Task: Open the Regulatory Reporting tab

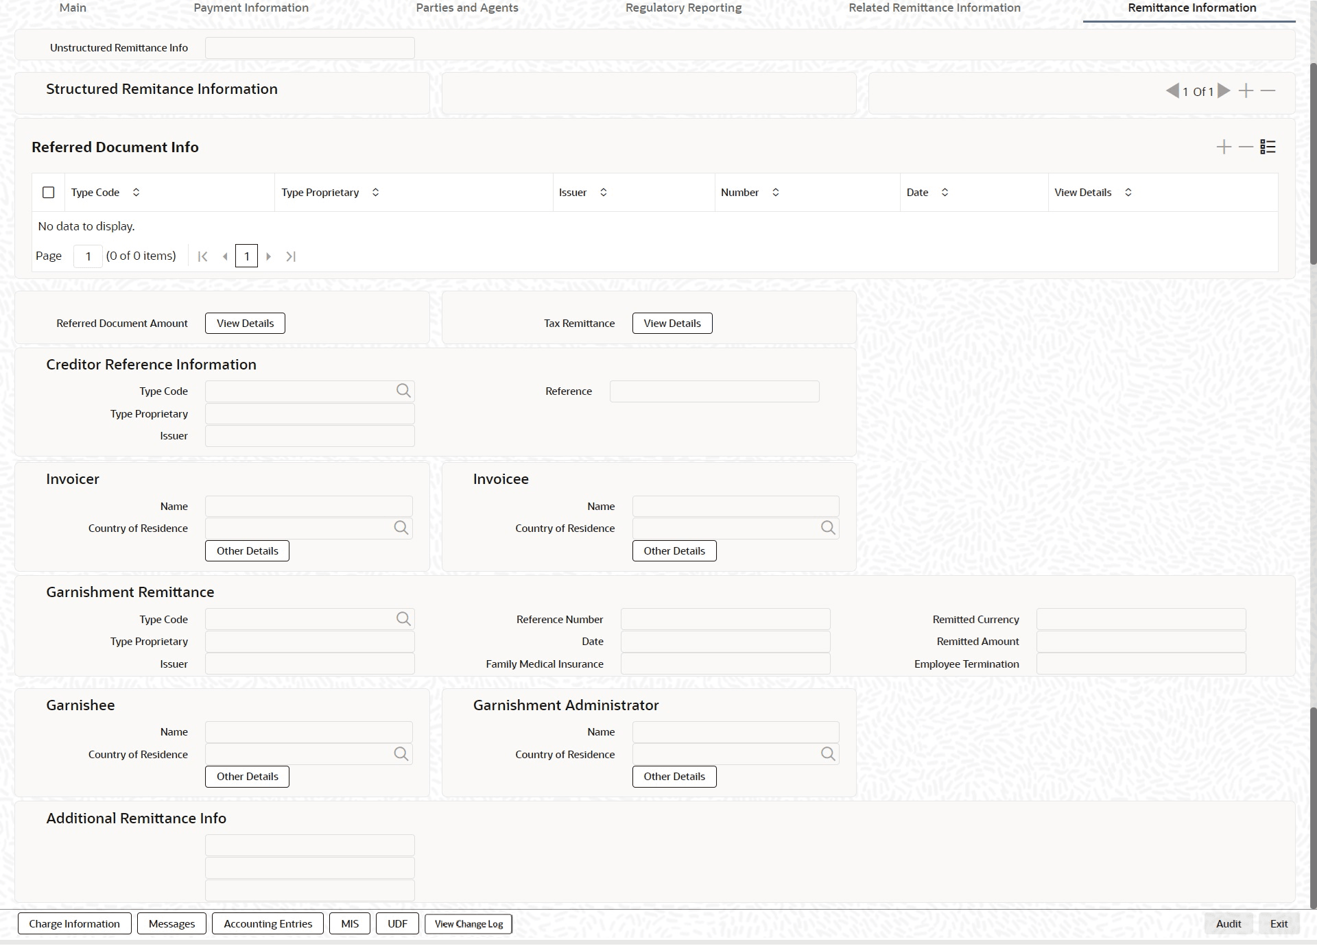Action: pos(683,8)
